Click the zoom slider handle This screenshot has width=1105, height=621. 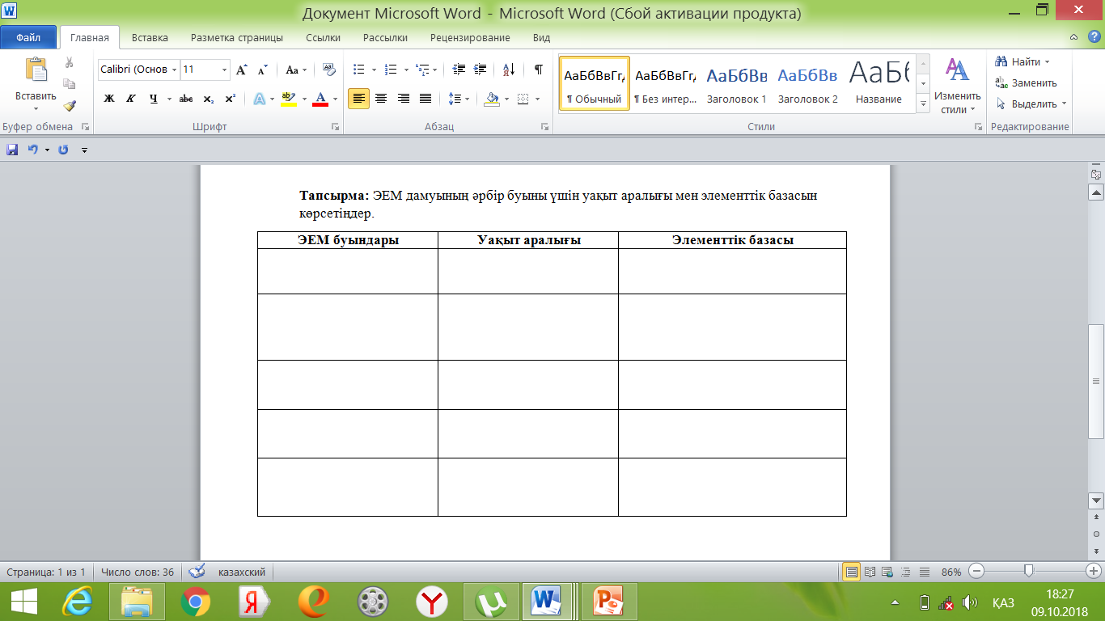[1029, 571]
